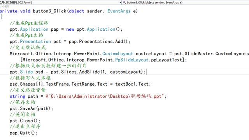Click the references code lens above the method
Screen dimensions: 249x140
[5, 7]
